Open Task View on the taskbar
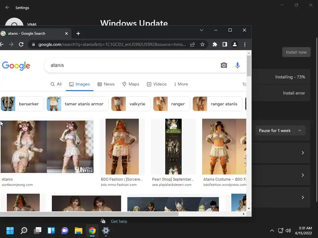The image size is (318, 238). point(38,231)
